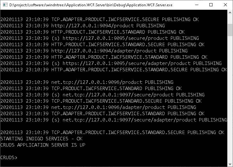Click at the CRUDS> command prompt
Viewport: 233px width, 167px height.
click(9, 158)
